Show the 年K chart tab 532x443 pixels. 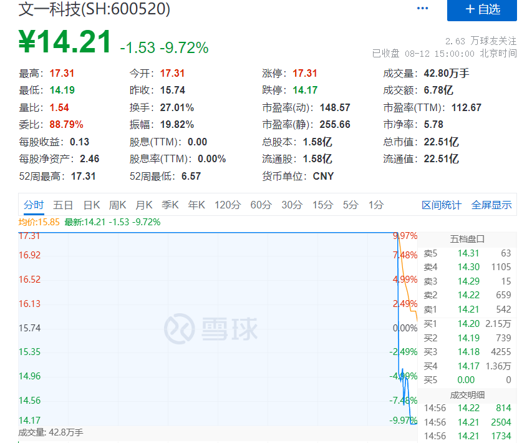[x=196, y=205]
